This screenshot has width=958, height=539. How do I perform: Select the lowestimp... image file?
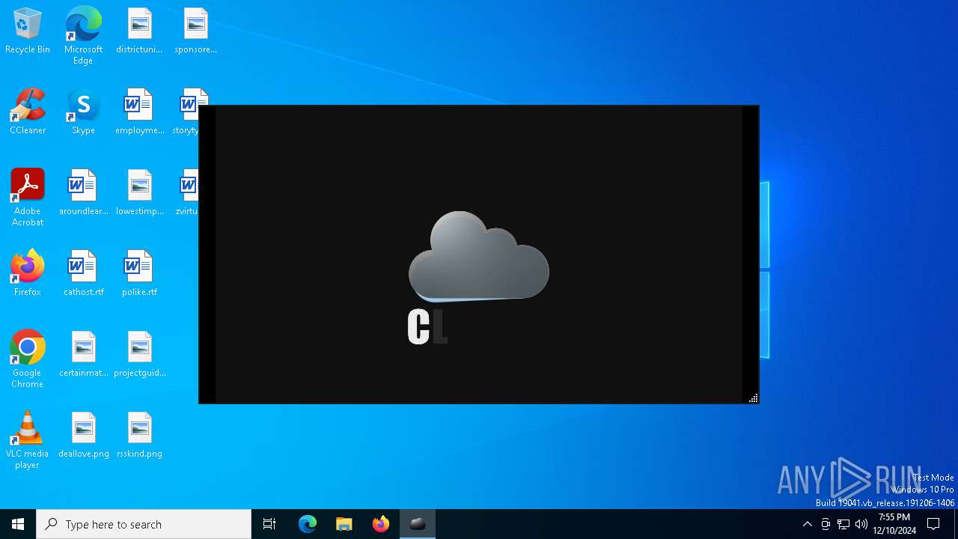coord(139,193)
